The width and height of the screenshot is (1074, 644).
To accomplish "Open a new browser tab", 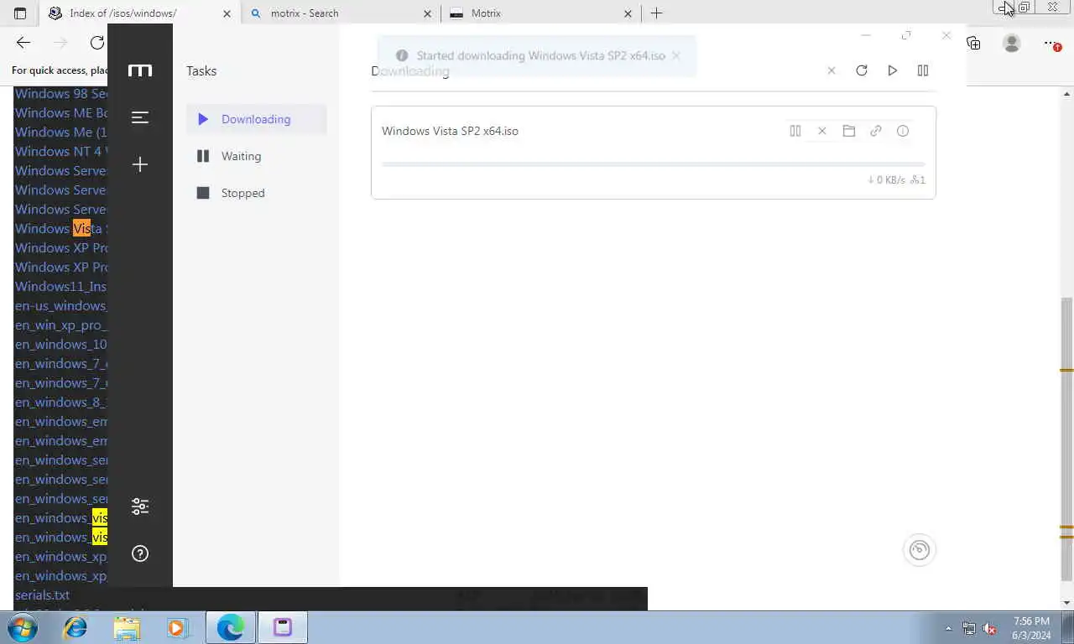I will point(656,13).
